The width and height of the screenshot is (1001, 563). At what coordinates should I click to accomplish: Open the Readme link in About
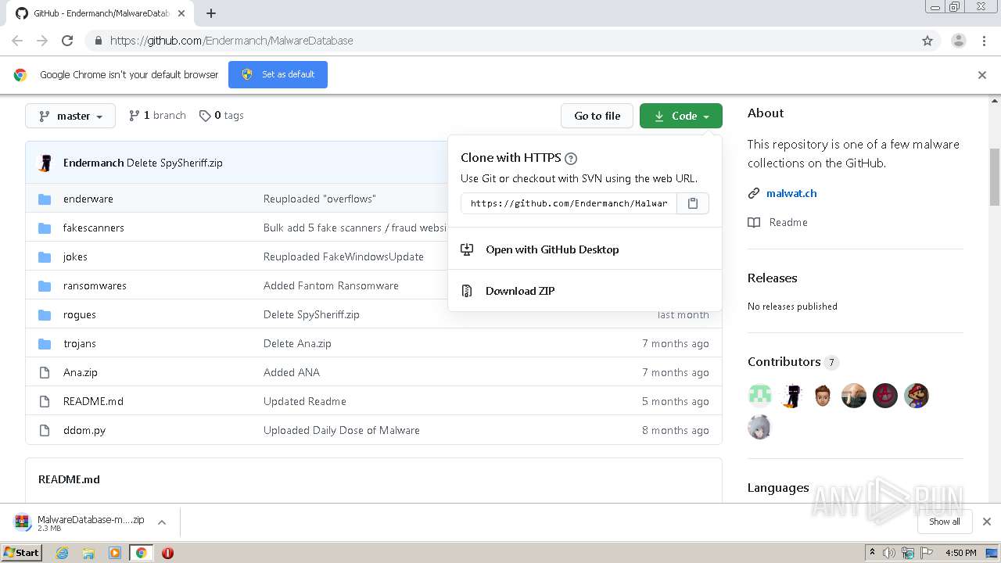tap(788, 222)
